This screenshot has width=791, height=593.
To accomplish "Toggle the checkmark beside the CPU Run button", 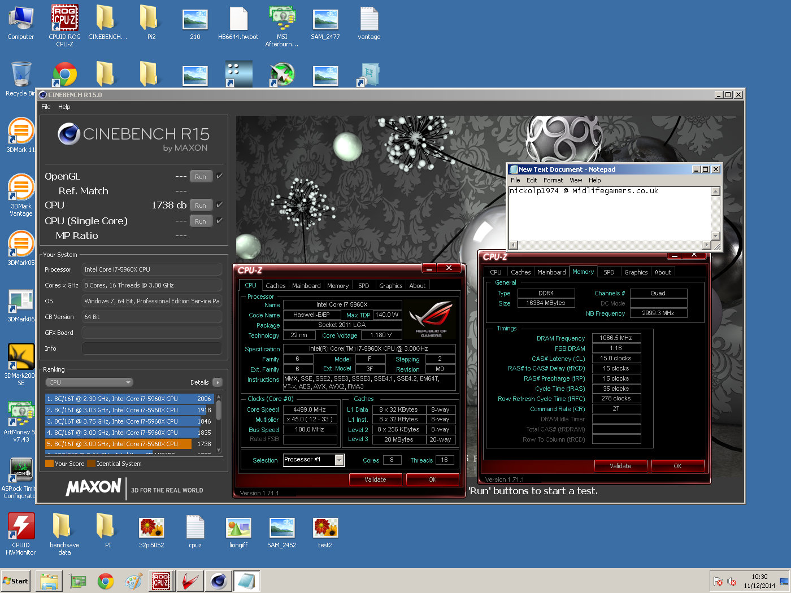I will (219, 204).
